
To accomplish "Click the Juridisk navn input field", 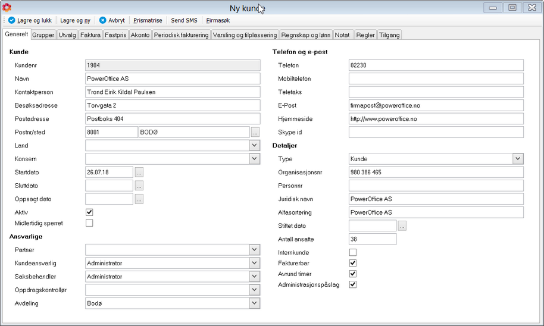I will (x=436, y=199).
